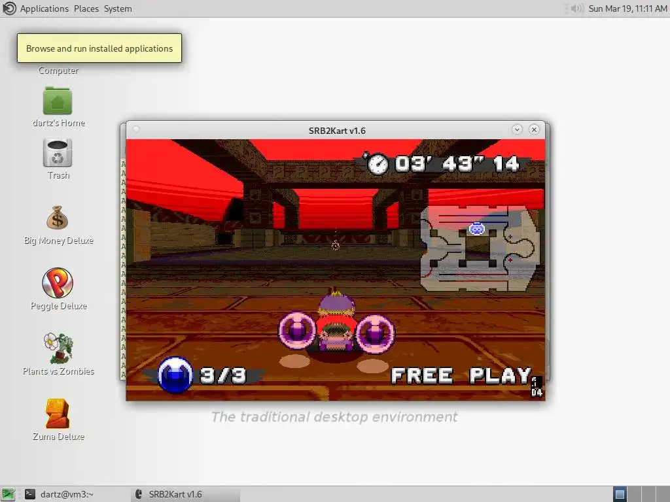670x502 pixels.
Task: Click the MATE logo icon in top panel
Action: [x=9, y=8]
